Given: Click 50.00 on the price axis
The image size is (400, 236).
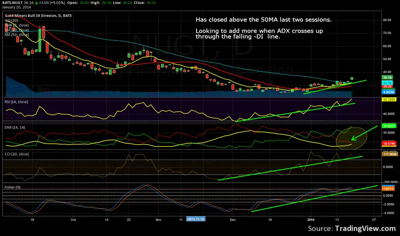Looking at the screenshot, I should 387,59.
